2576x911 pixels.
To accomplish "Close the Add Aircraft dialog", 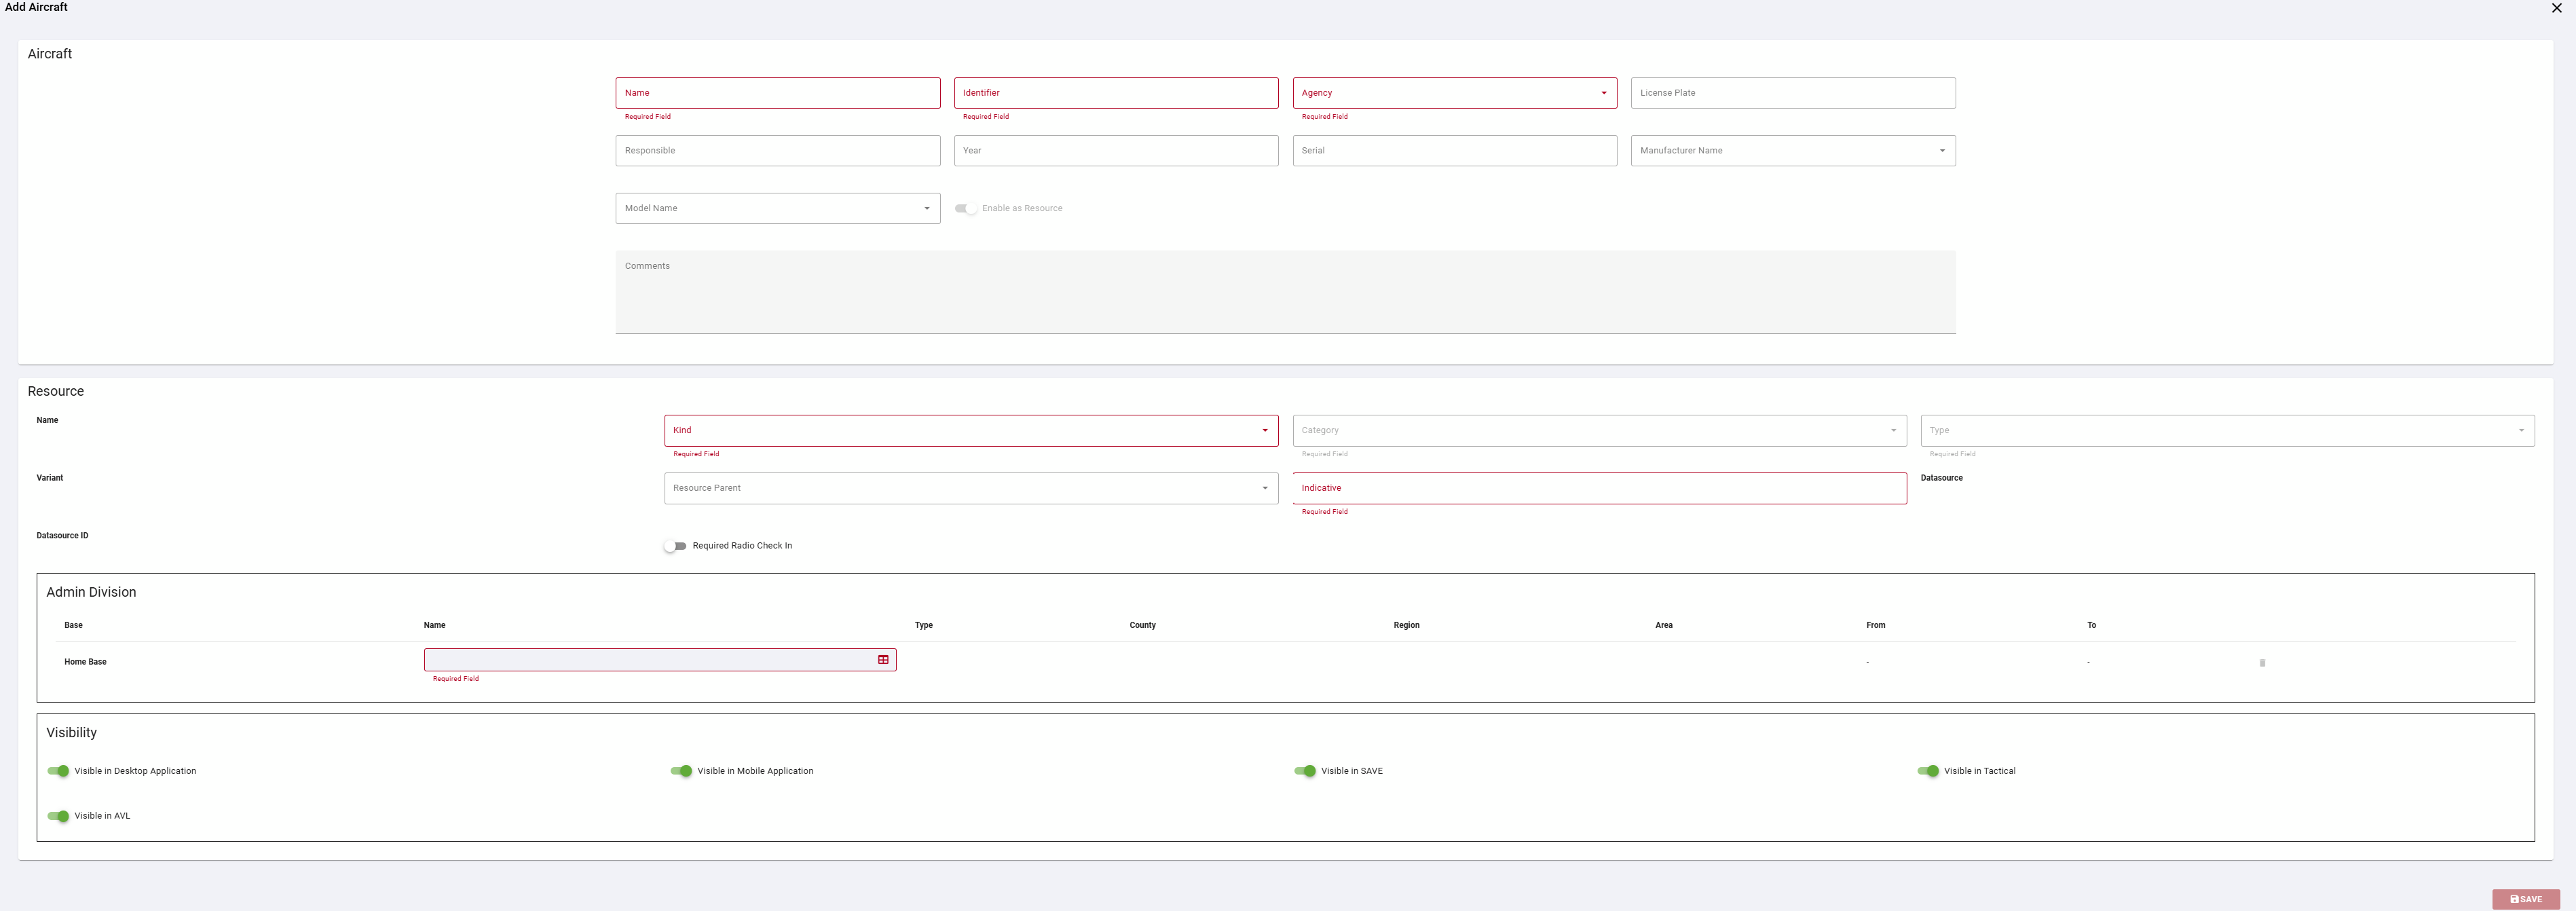I will tap(2557, 8).
